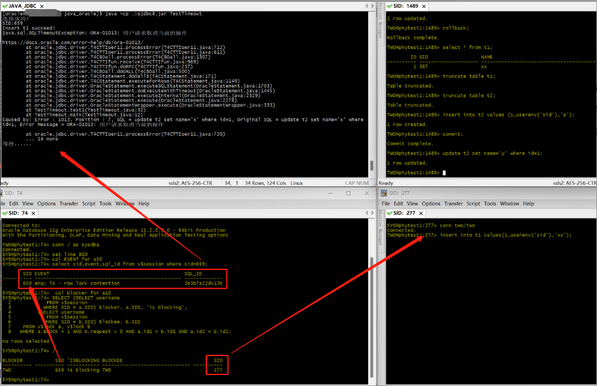The width and height of the screenshot is (597, 386).
Task: Click '34 Rows, 124 Cols' in status bar
Action: [266, 183]
